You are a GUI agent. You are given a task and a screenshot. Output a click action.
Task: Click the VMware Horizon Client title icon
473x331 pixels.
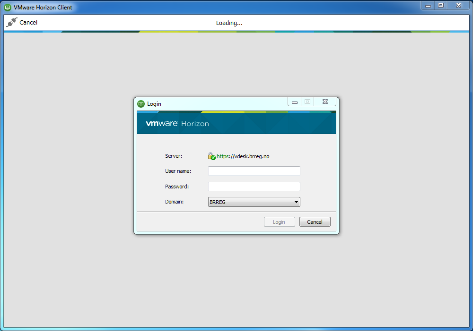[x=8, y=8]
